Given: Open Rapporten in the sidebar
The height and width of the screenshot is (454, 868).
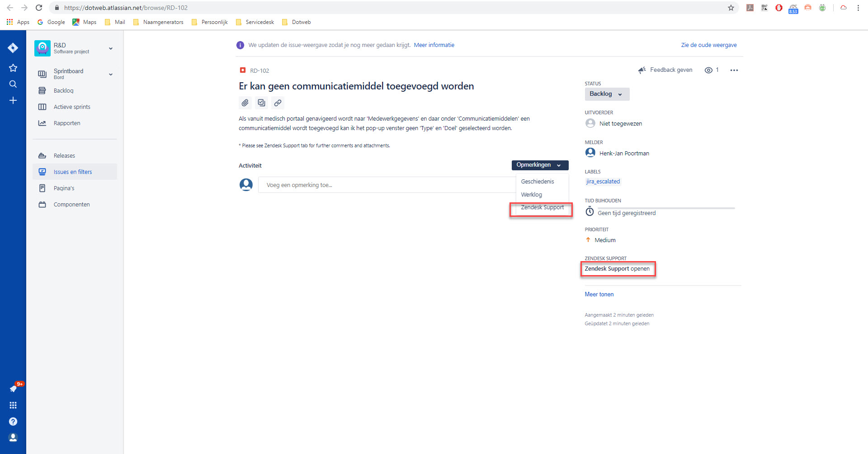Looking at the screenshot, I should coord(75,123).
